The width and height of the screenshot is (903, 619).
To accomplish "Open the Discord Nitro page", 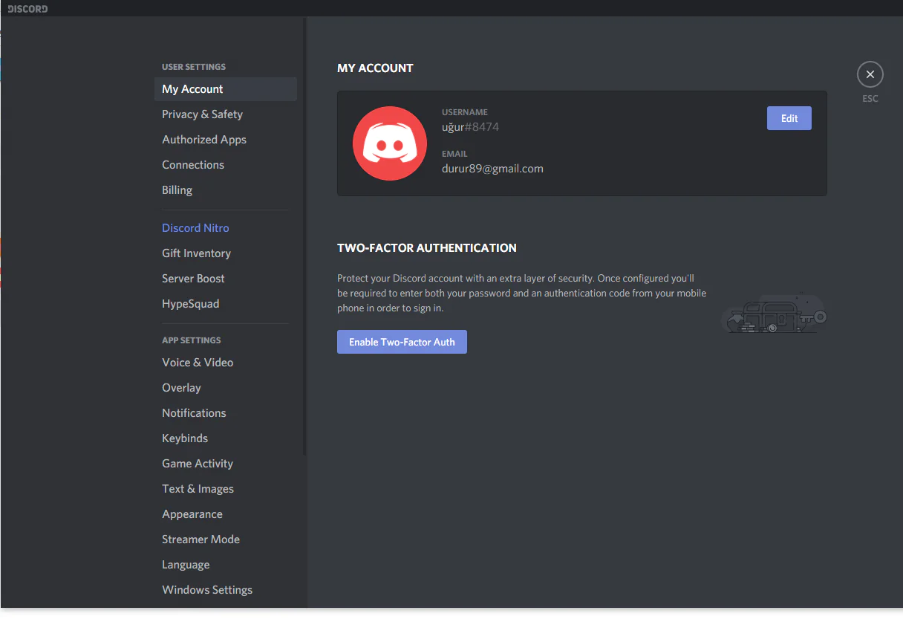I will click(195, 228).
